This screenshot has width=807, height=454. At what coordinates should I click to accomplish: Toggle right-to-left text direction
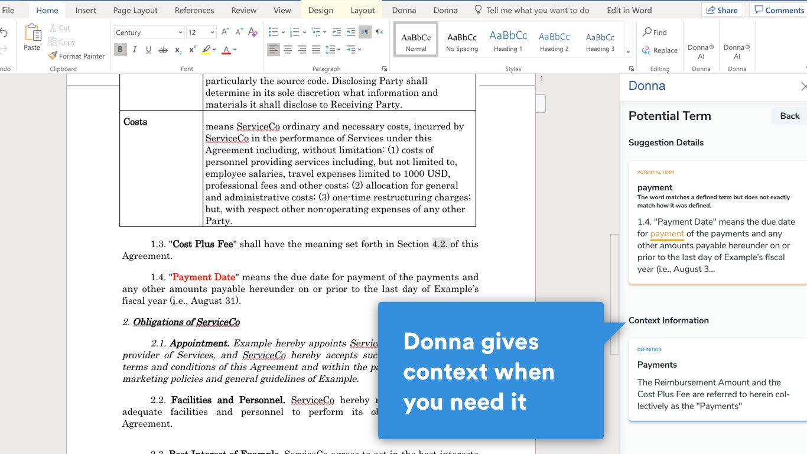click(379, 33)
